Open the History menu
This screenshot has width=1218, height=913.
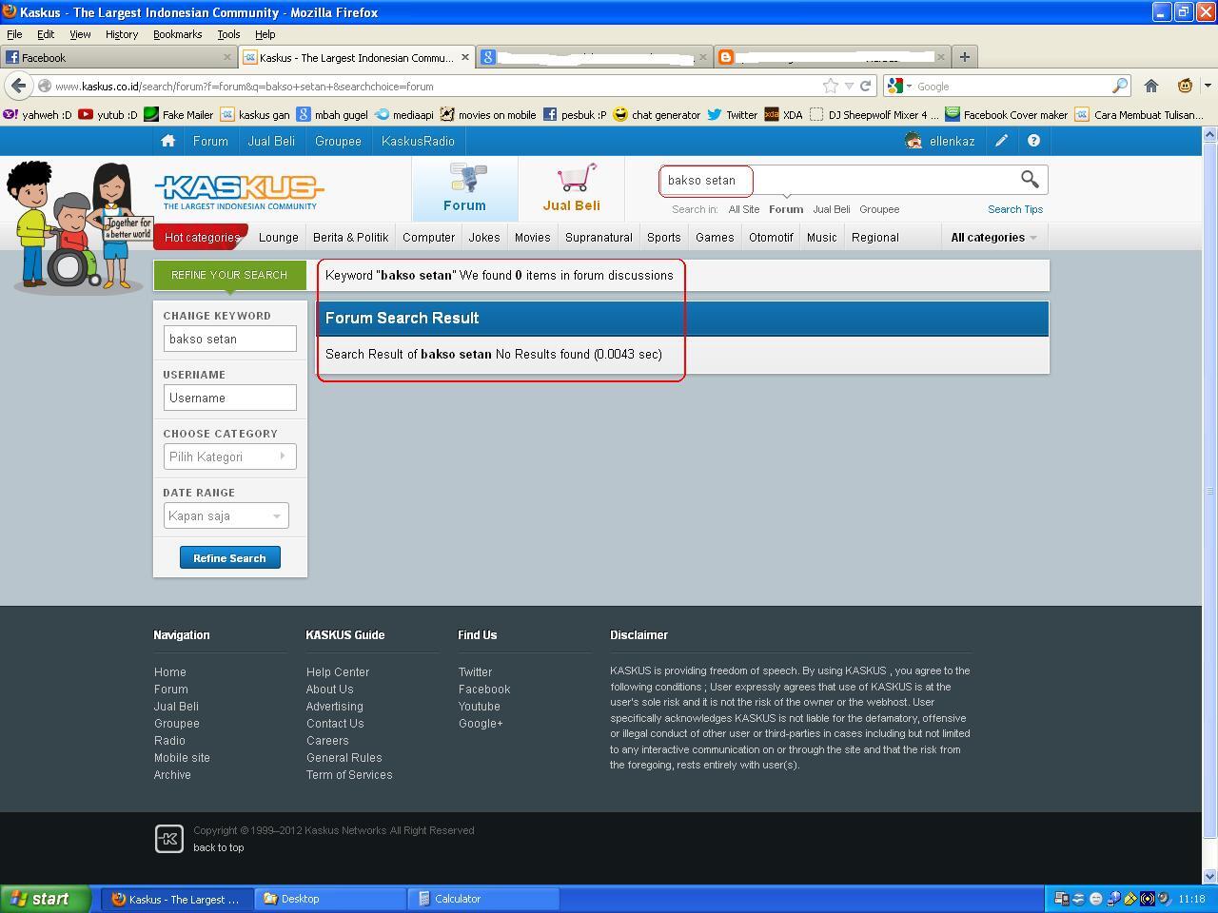(122, 34)
